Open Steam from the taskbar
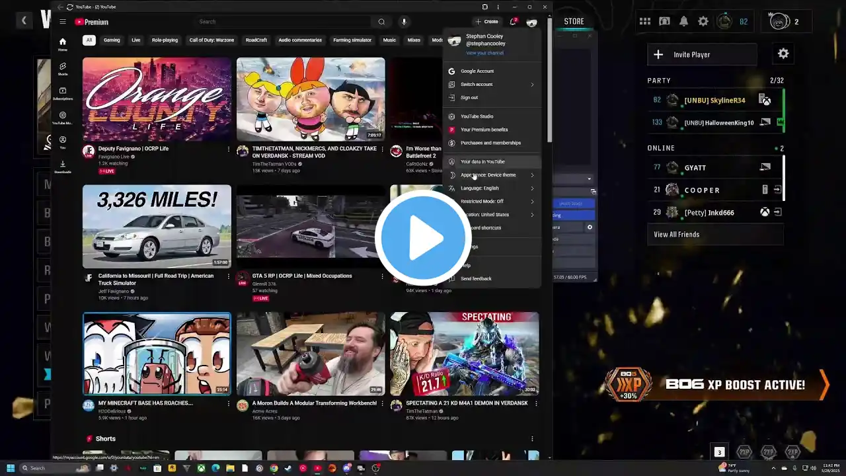The width and height of the screenshot is (846, 476). click(x=288, y=468)
